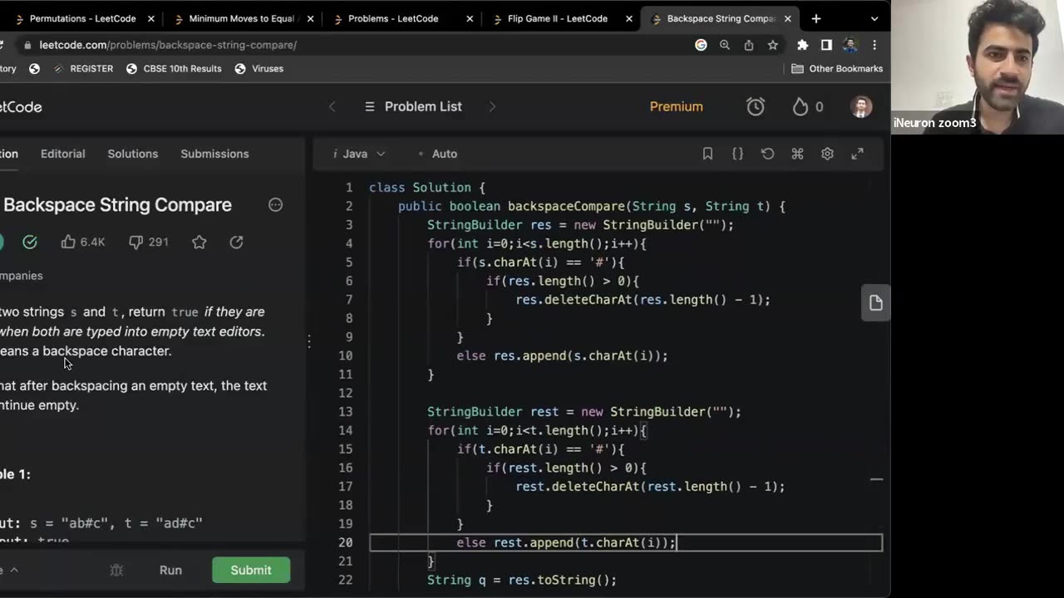The width and height of the screenshot is (1064, 598).
Task: Click the share page icon
Action: pyautogui.click(x=749, y=45)
